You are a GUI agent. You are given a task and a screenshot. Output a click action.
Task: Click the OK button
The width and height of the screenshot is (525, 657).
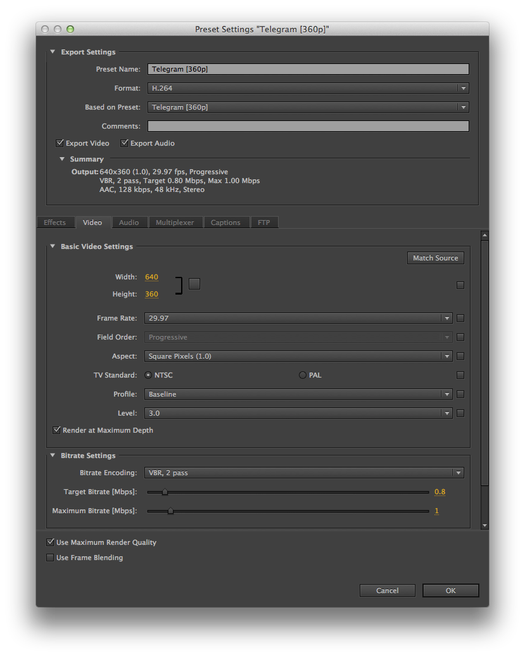451,590
